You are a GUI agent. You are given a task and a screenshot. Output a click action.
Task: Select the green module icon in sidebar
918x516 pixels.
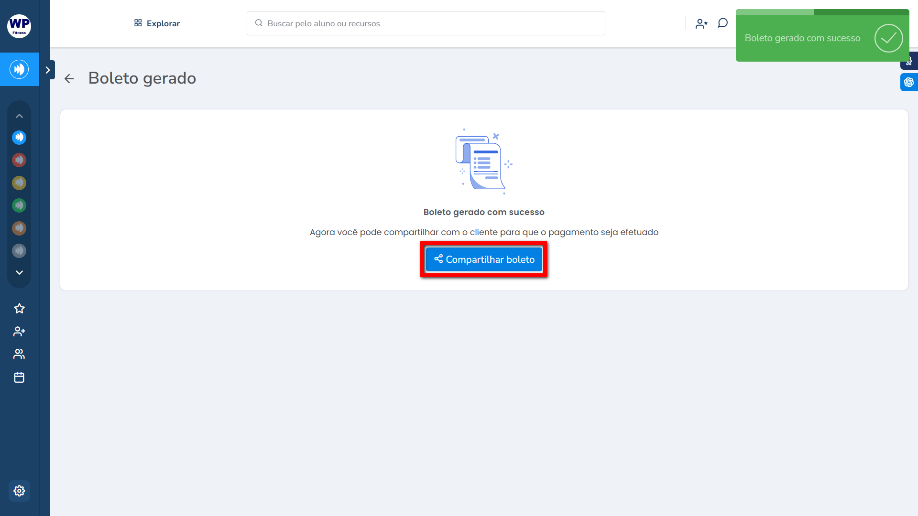pos(19,205)
